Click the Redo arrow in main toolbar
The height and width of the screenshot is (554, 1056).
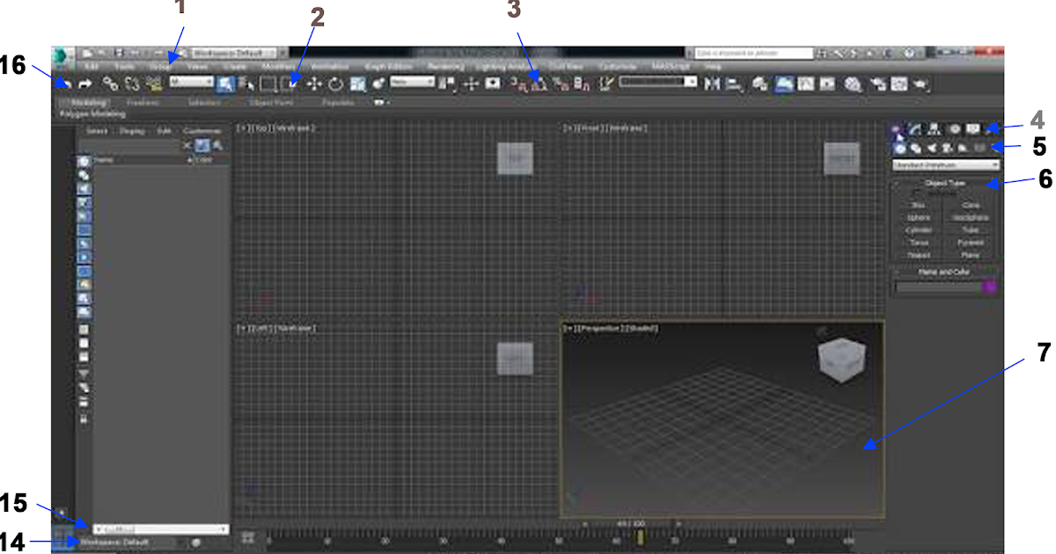pyautogui.click(x=85, y=84)
